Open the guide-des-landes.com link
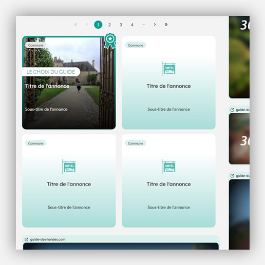This screenshot has width=265, height=265. 48,239
